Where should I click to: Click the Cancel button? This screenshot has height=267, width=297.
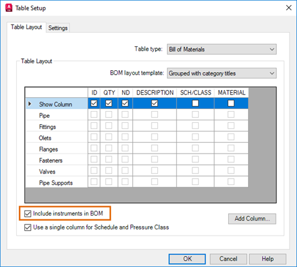[x=228, y=259]
